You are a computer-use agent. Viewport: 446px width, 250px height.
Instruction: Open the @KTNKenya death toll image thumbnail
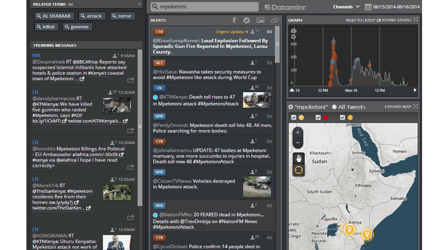tap(257, 100)
